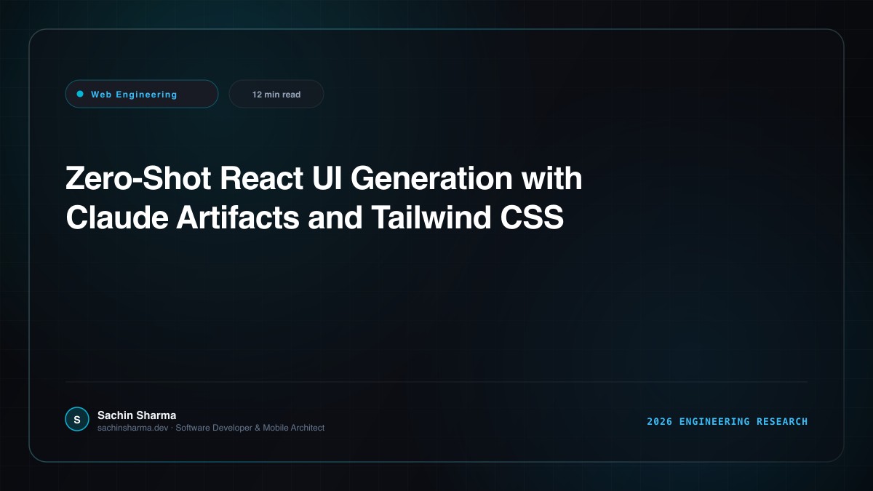
Task: Select the 12 min read badge
Action: tap(276, 94)
